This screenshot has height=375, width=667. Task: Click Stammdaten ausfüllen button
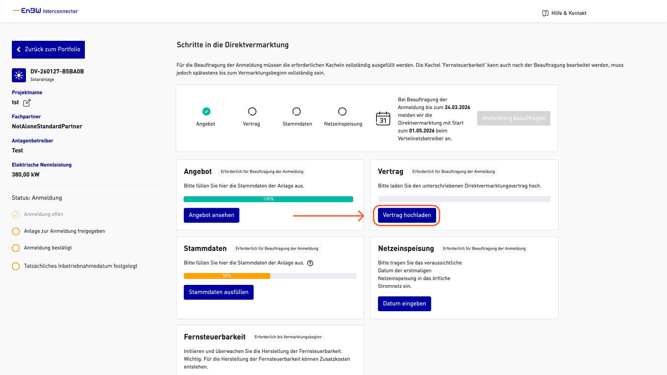click(218, 292)
